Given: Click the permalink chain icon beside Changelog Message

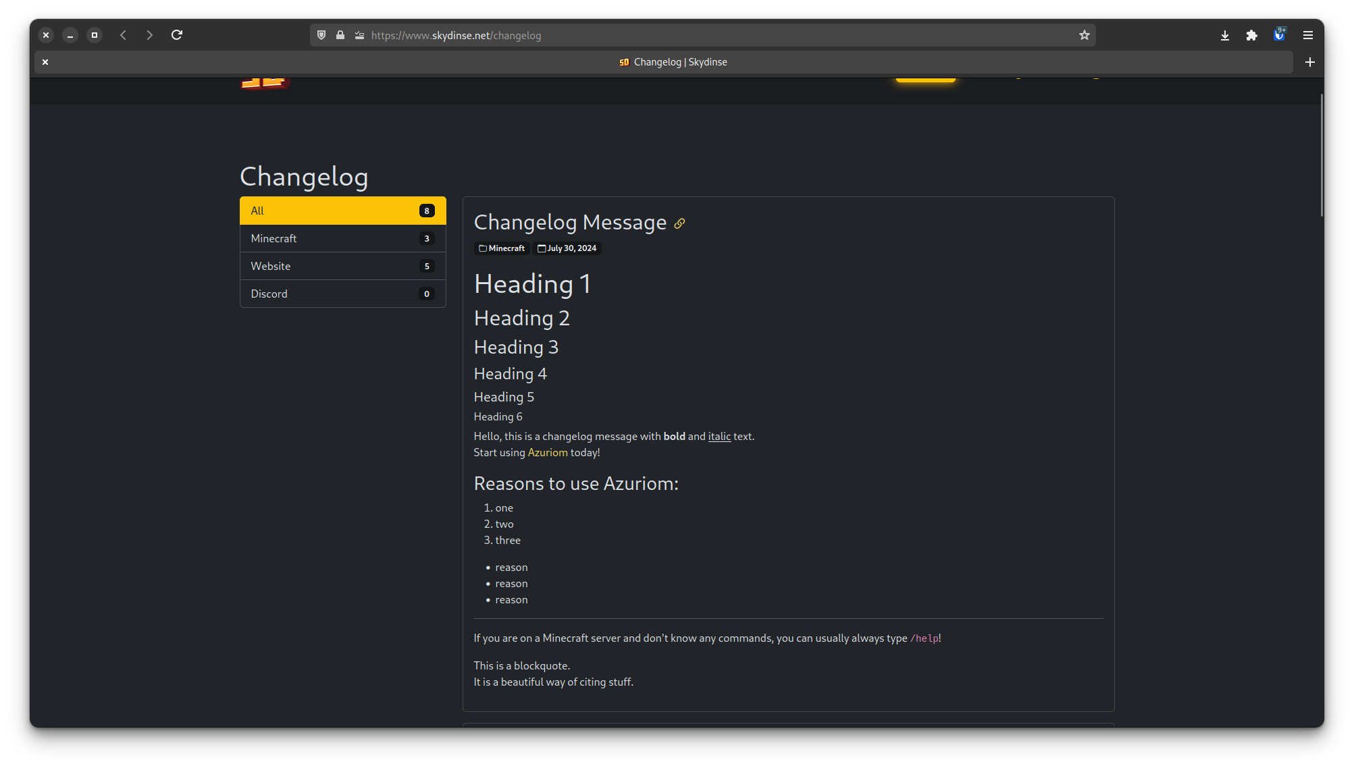Looking at the screenshot, I should (x=679, y=223).
